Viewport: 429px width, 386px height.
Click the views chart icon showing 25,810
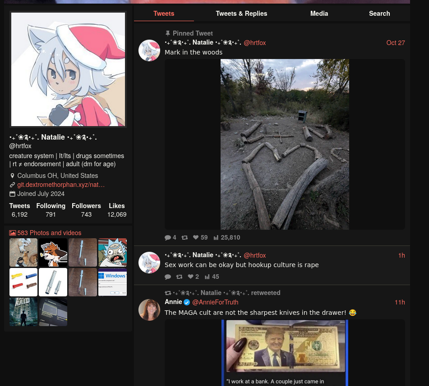pyautogui.click(x=216, y=238)
